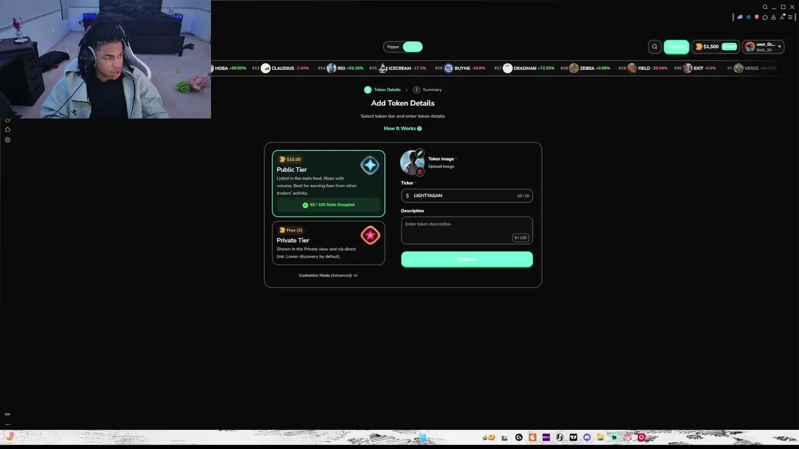Click the 55 / 100 Slots Occupied indicator
Image resolution: width=799 pixels, height=449 pixels.
[328, 205]
